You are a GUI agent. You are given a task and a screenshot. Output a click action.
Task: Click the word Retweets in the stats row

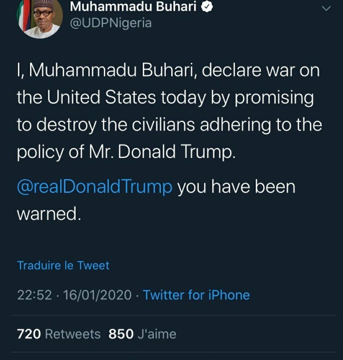73,334
